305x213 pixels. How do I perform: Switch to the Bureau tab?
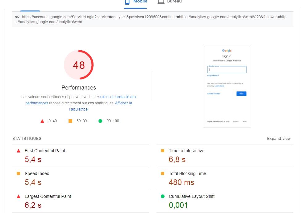pos(174,2)
